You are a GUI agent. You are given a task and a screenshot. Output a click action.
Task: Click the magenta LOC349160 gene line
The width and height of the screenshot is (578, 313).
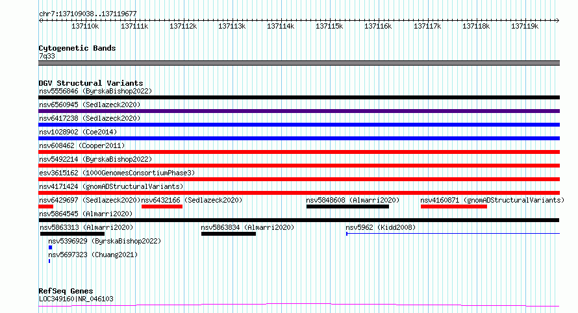tap(299, 305)
